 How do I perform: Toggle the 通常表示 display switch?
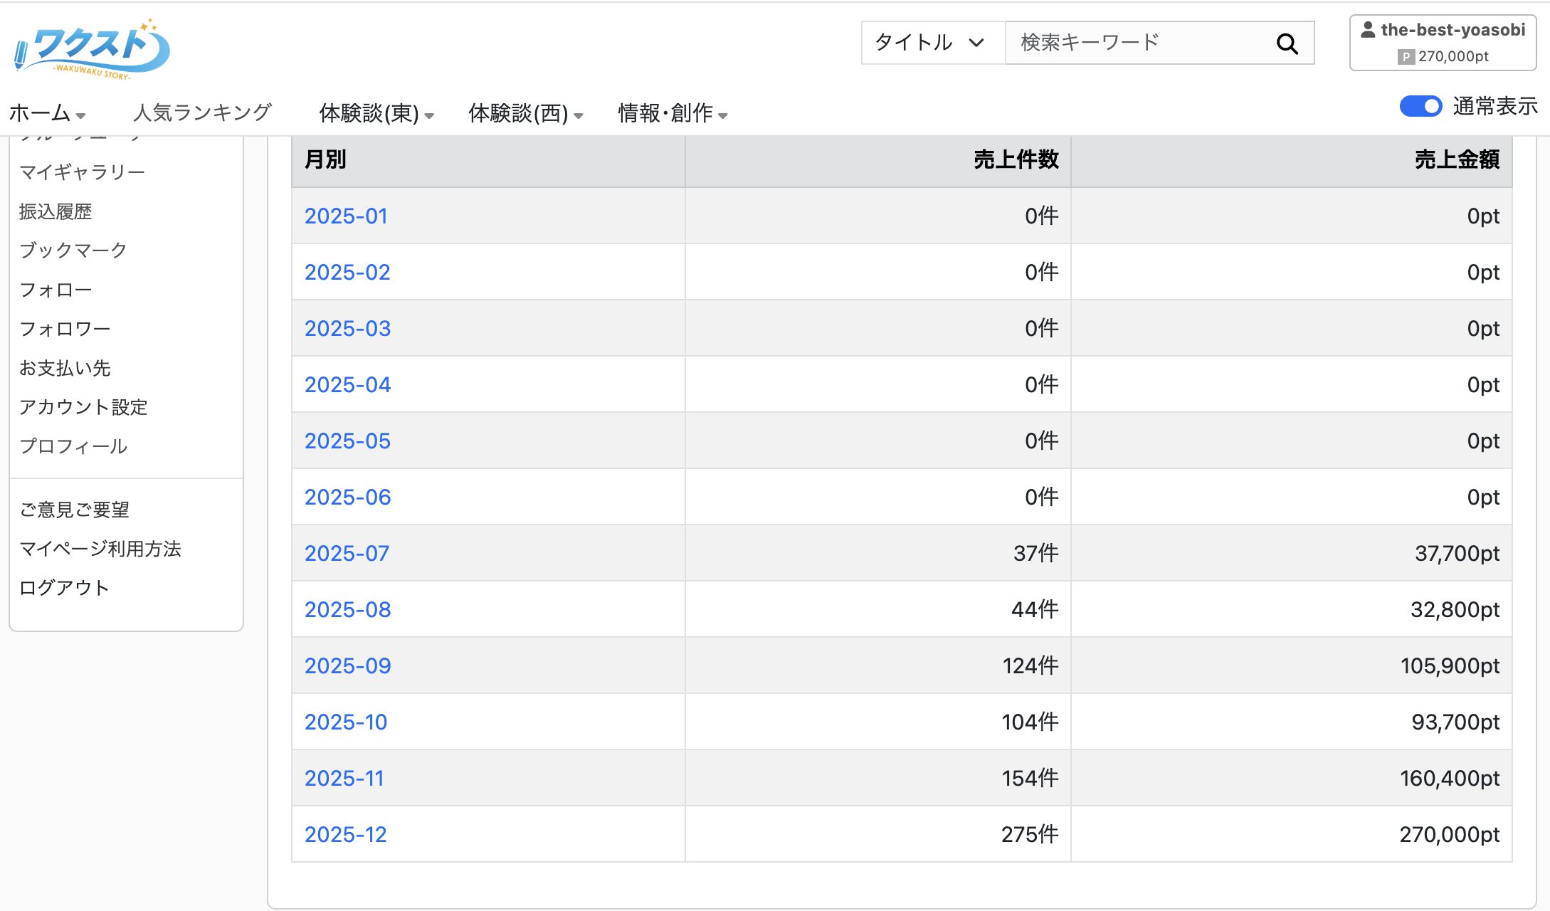[1420, 106]
